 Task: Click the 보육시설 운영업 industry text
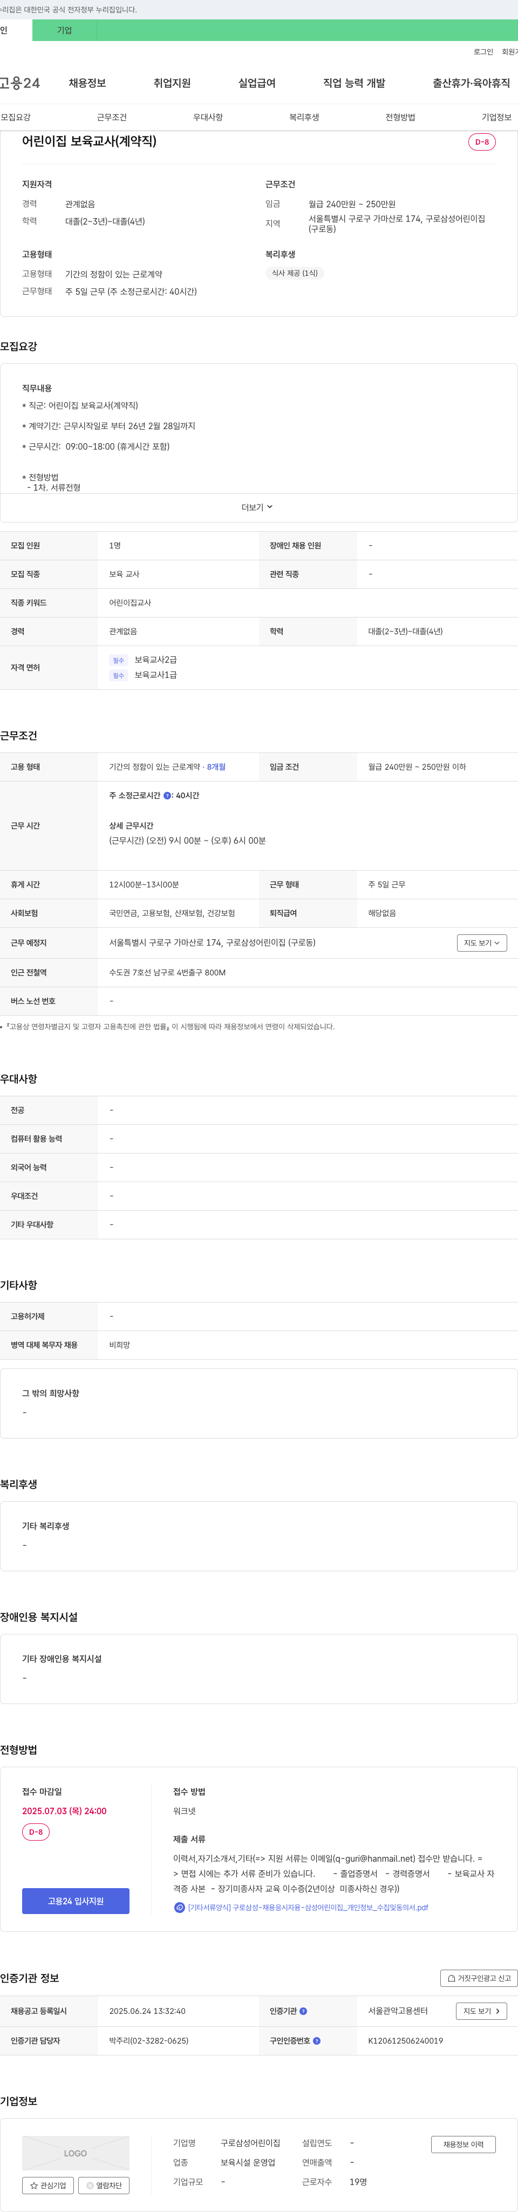pos(248,2162)
